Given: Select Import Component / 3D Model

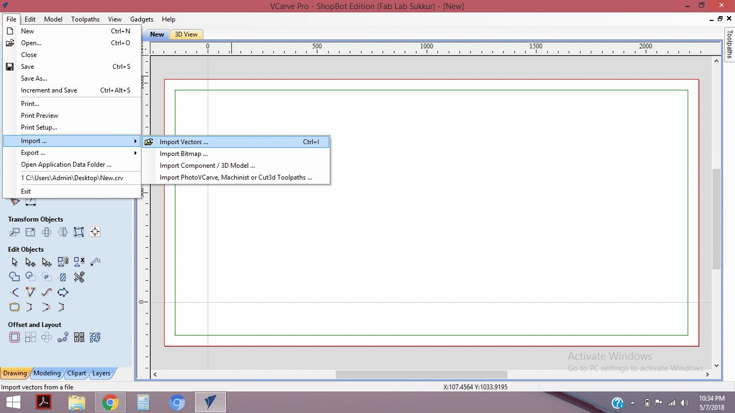Looking at the screenshot, I should click(x=236, y=166).
